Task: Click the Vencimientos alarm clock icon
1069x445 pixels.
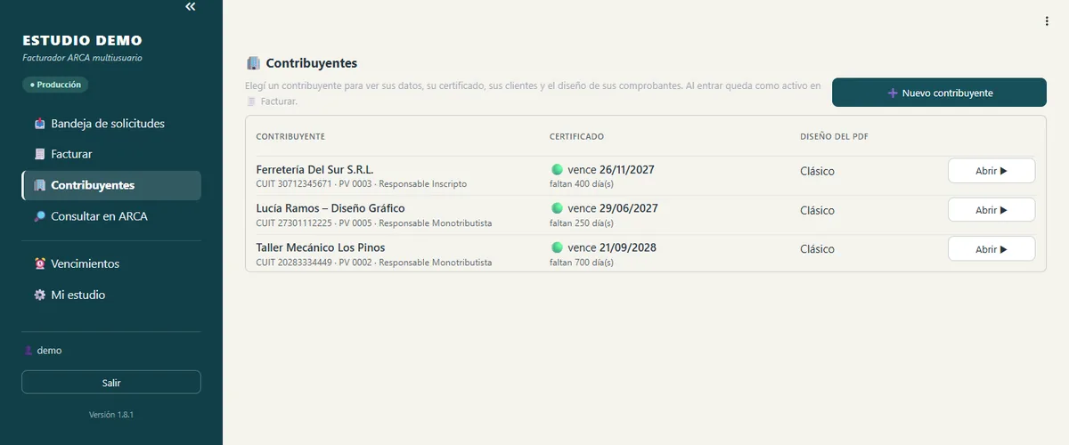Action: point(39,263)
